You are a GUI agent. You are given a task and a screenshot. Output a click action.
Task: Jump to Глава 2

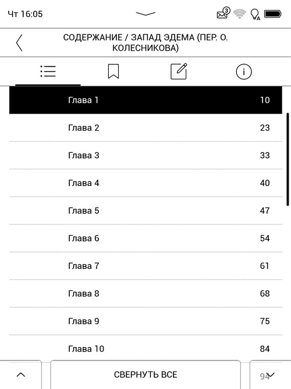point(145,128)
